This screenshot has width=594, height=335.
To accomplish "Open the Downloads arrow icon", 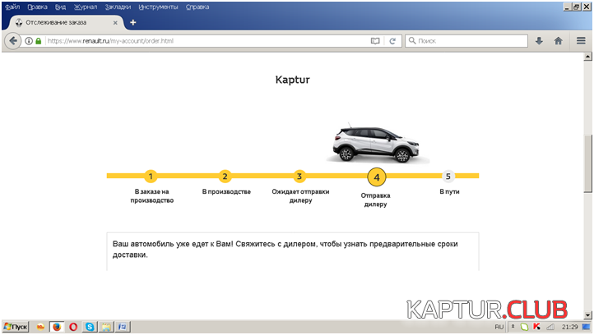I will [540, 40].
